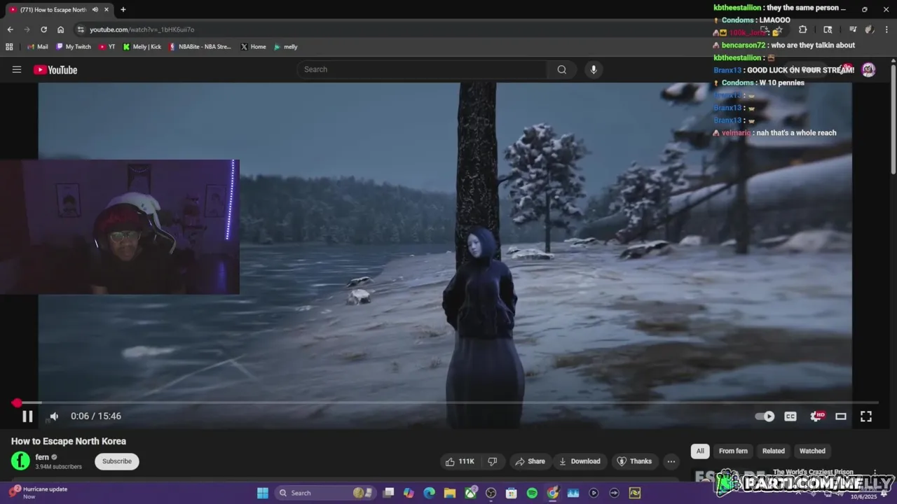
Task: Select the Related filter chip
Action: 774,451
